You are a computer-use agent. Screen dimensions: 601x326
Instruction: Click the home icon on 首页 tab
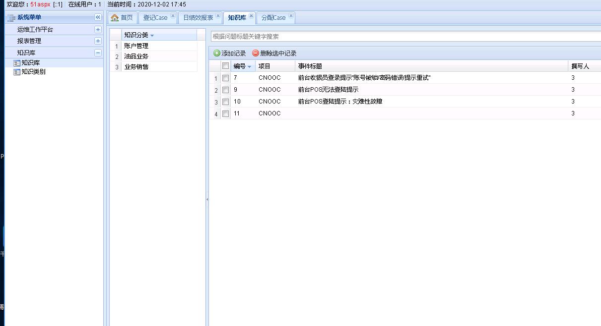pos(115,18)
